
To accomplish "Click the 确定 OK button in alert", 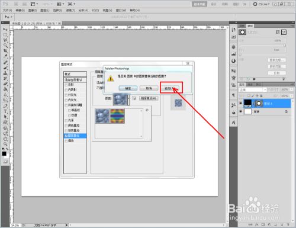I will tap(128, 88).
